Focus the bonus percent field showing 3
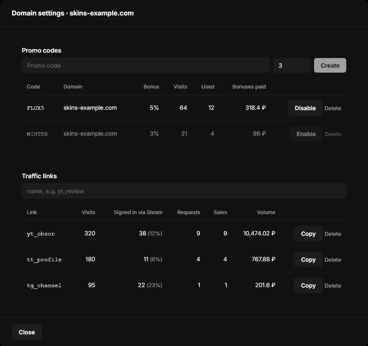This screenshot has width=368, height=346. 292,66
